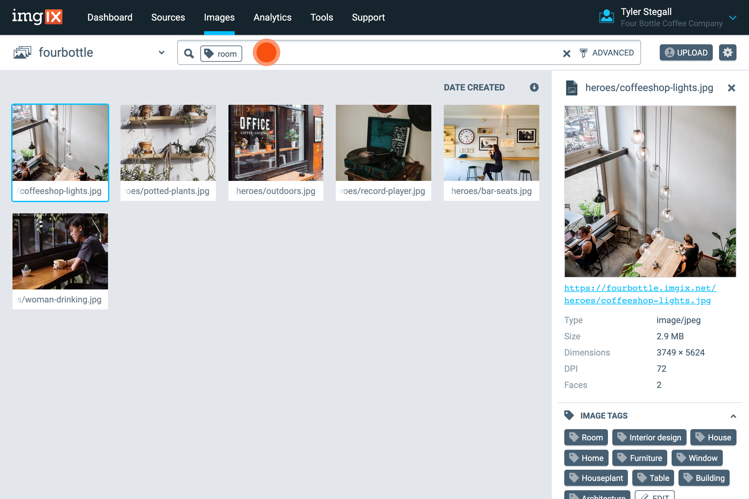Click the tag icon inside the room chip
The height and width of the screenshot is (499, 749).
(209, 53)
